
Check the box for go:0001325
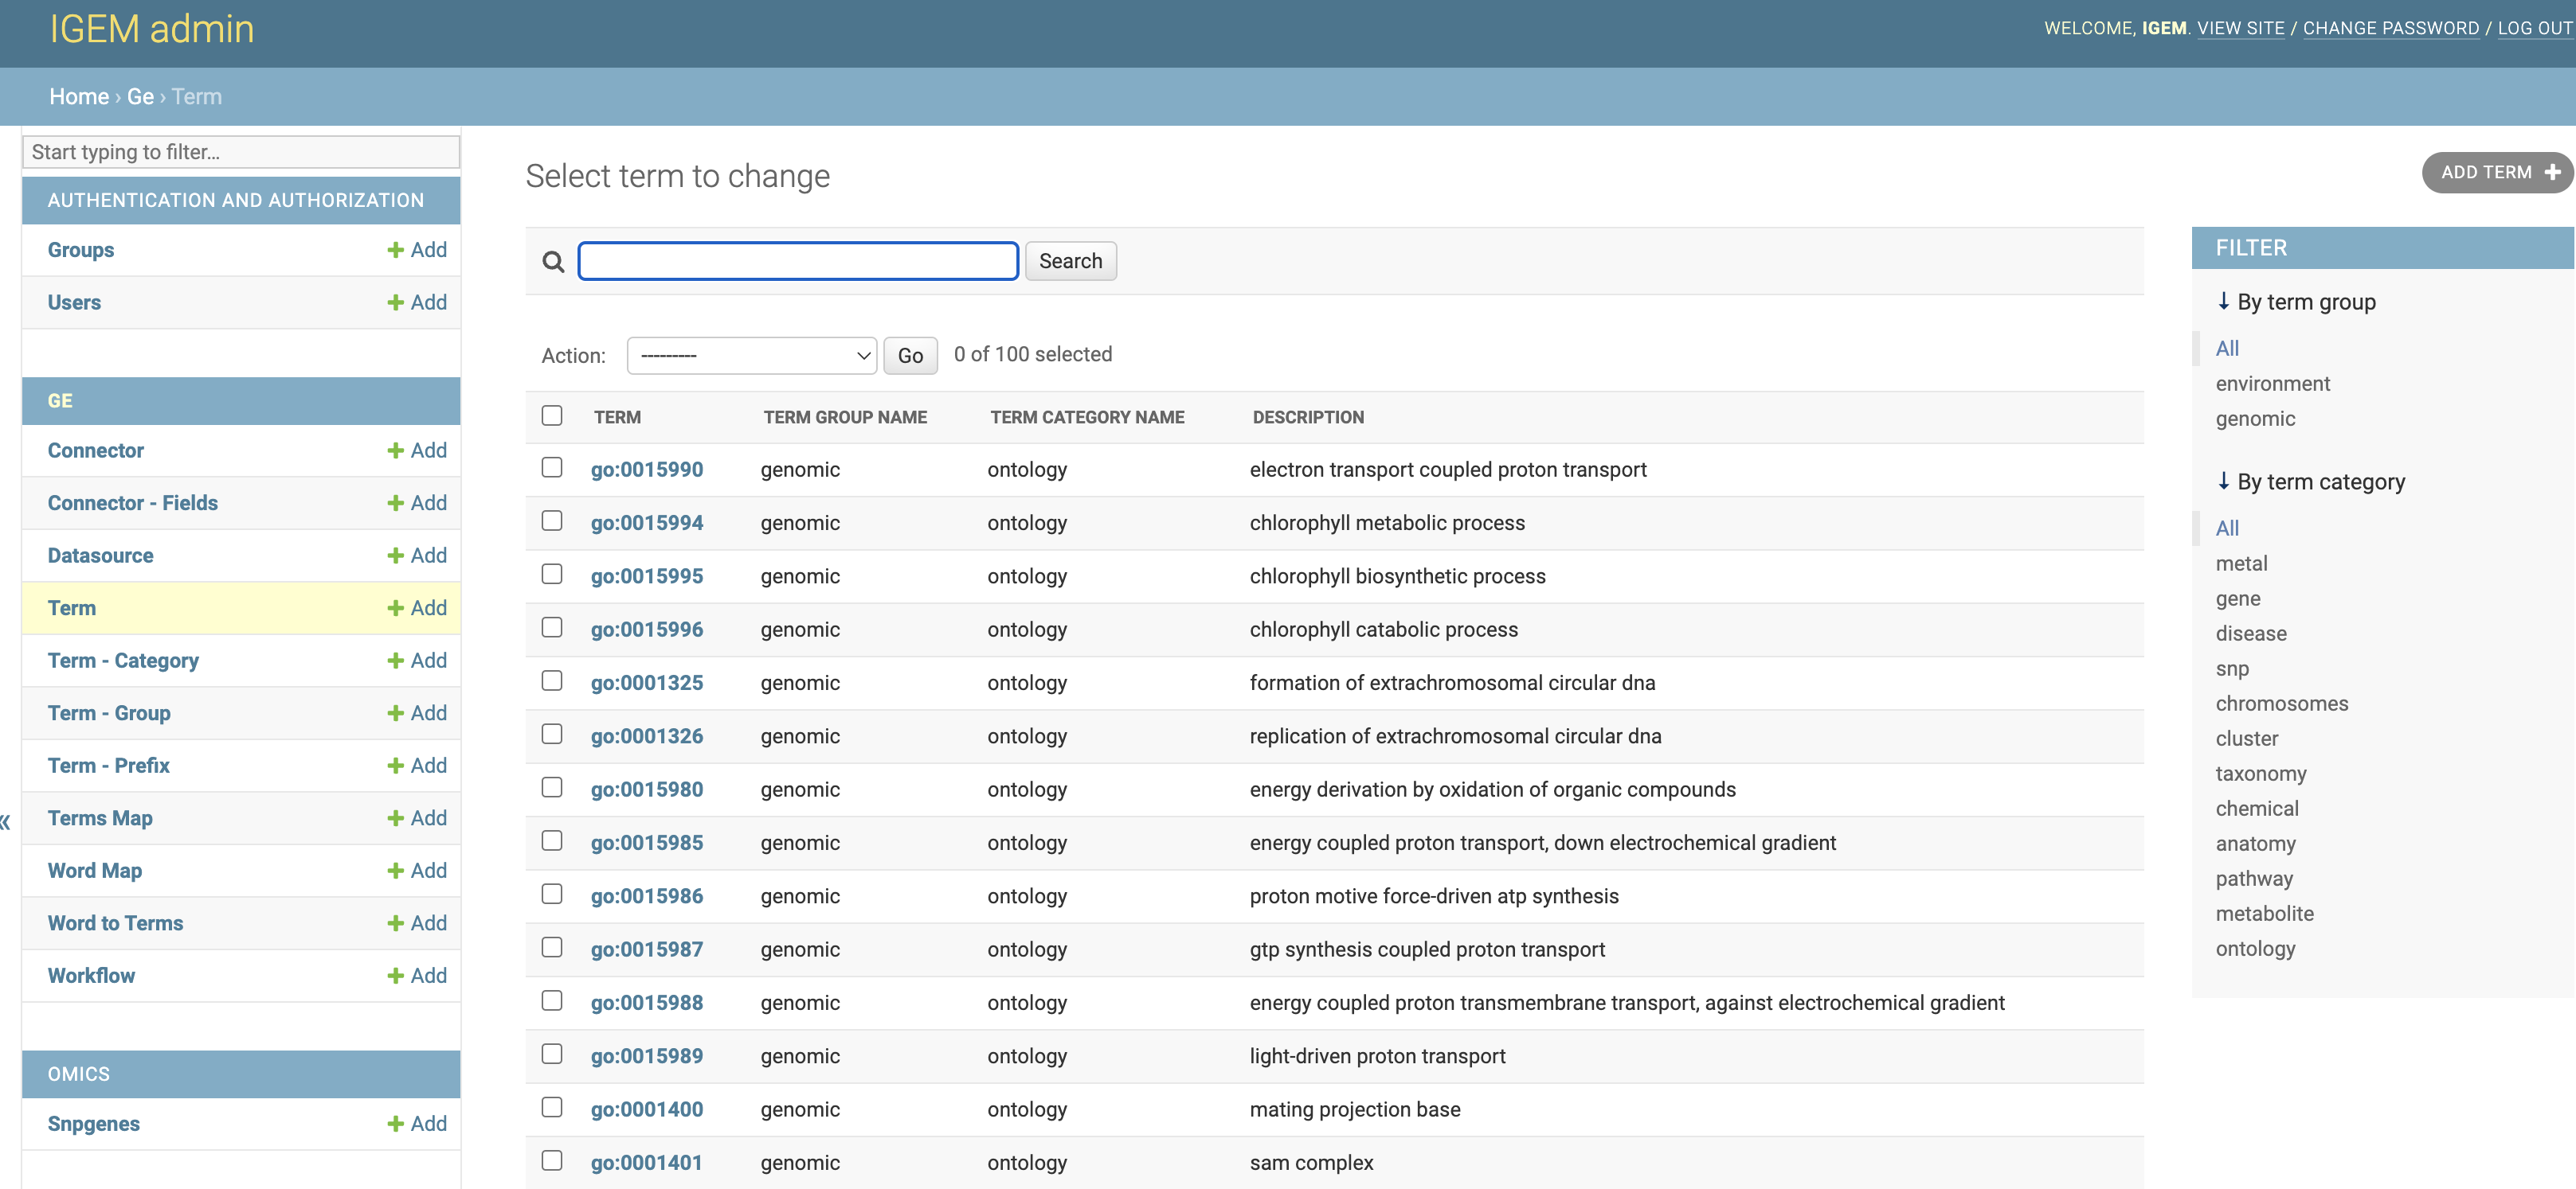(x=552, y=680)
